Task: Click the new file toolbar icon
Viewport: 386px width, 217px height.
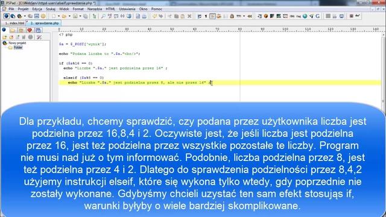Action: (x=54, y=16)
